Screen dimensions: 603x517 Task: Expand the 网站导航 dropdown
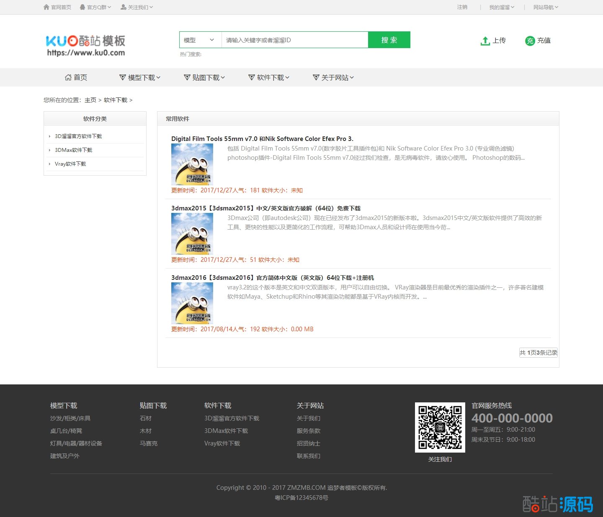[545, 7]
